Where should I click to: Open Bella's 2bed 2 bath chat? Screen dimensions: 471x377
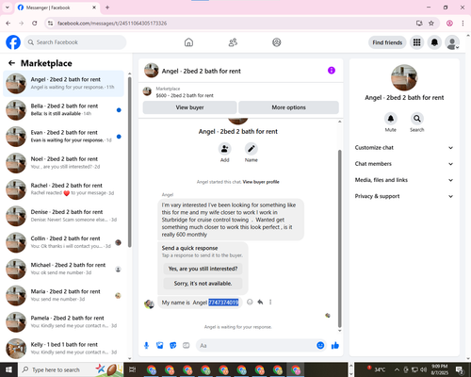point(64,110)
